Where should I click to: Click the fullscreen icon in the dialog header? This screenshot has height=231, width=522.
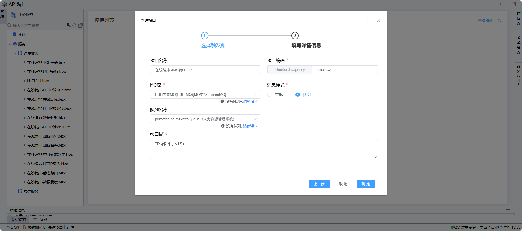tap(369, 20)
